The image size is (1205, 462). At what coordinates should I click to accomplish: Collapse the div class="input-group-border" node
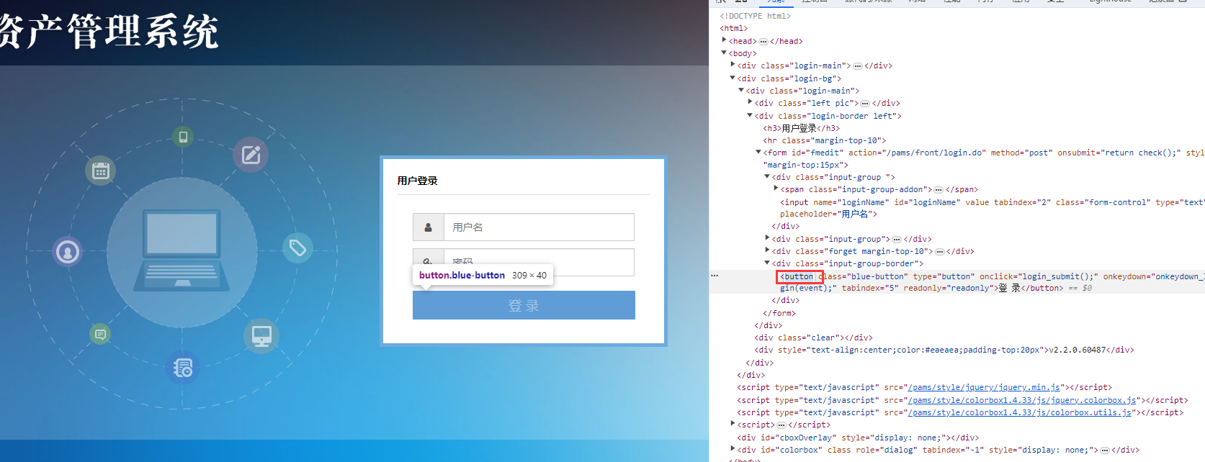[767, 263]
